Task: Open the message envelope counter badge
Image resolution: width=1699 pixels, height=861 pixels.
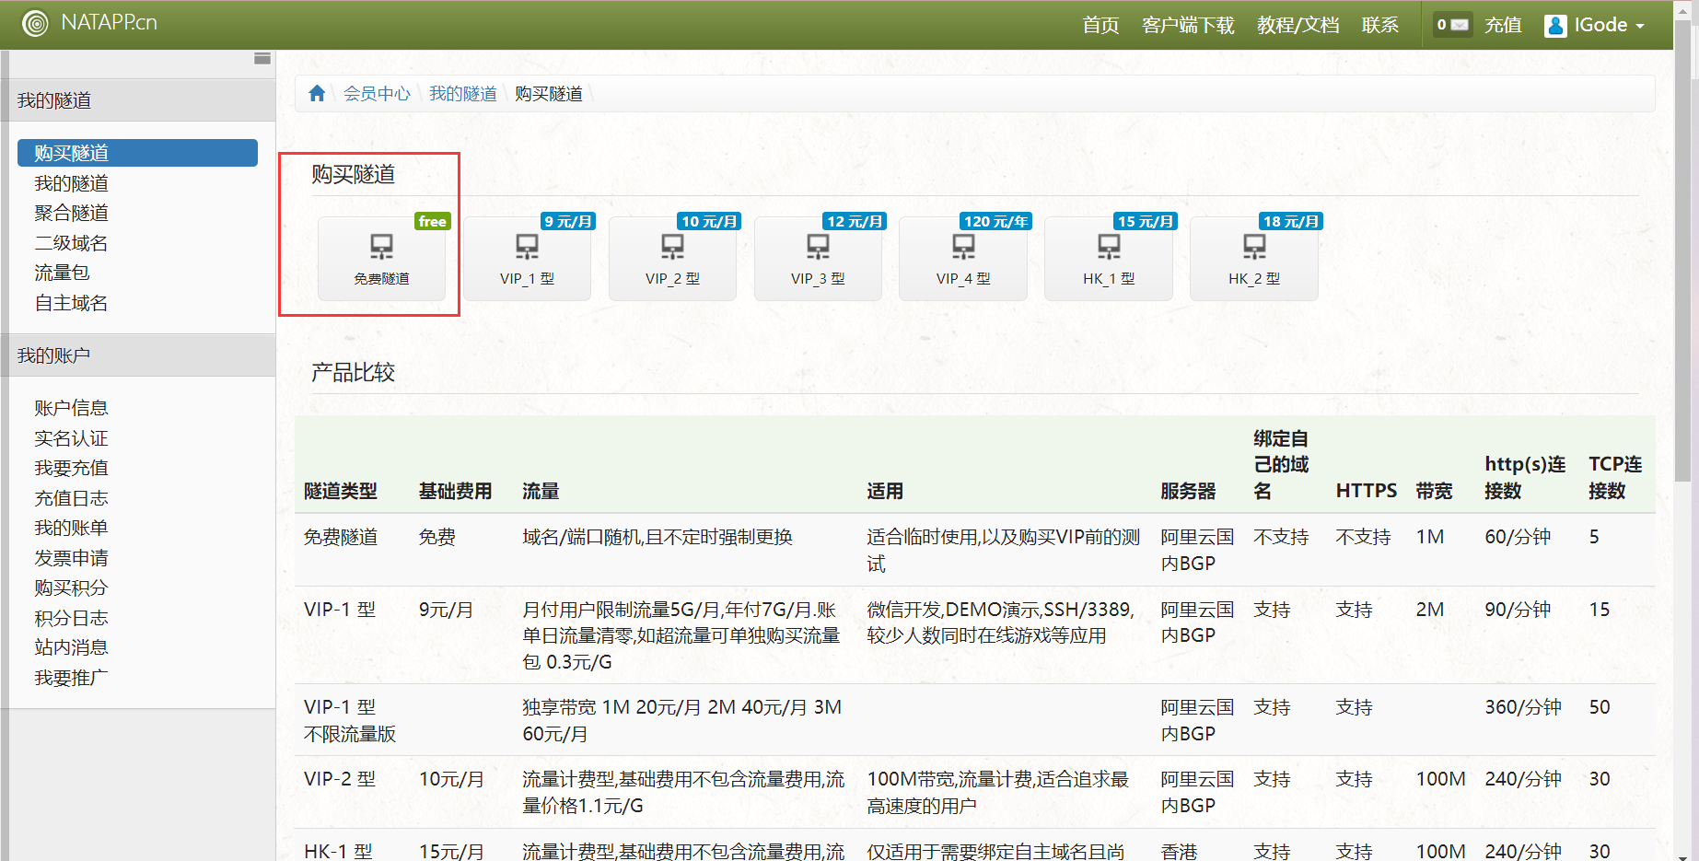Action: click(x=1452, y=25)
